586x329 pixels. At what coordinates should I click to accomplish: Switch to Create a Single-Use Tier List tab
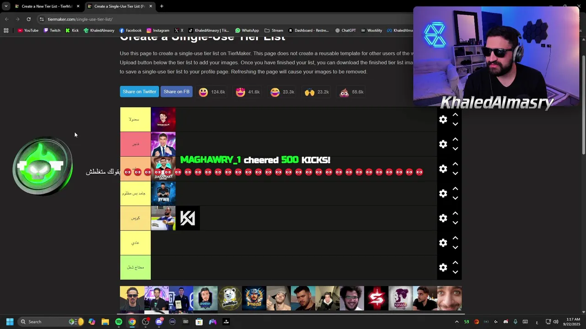(119, 6)
